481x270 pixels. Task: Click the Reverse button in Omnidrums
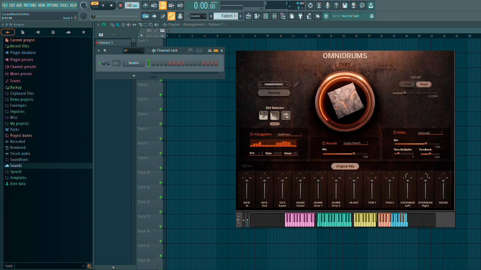coord(274,93)
